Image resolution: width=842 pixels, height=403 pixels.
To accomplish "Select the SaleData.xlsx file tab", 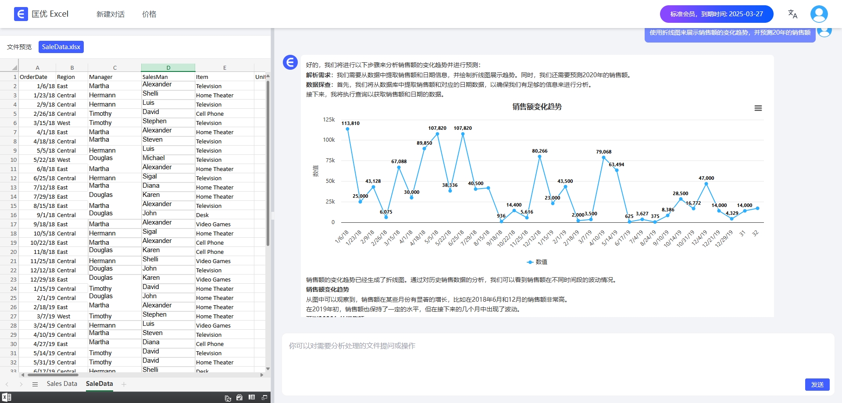I will tap(61, 47).
